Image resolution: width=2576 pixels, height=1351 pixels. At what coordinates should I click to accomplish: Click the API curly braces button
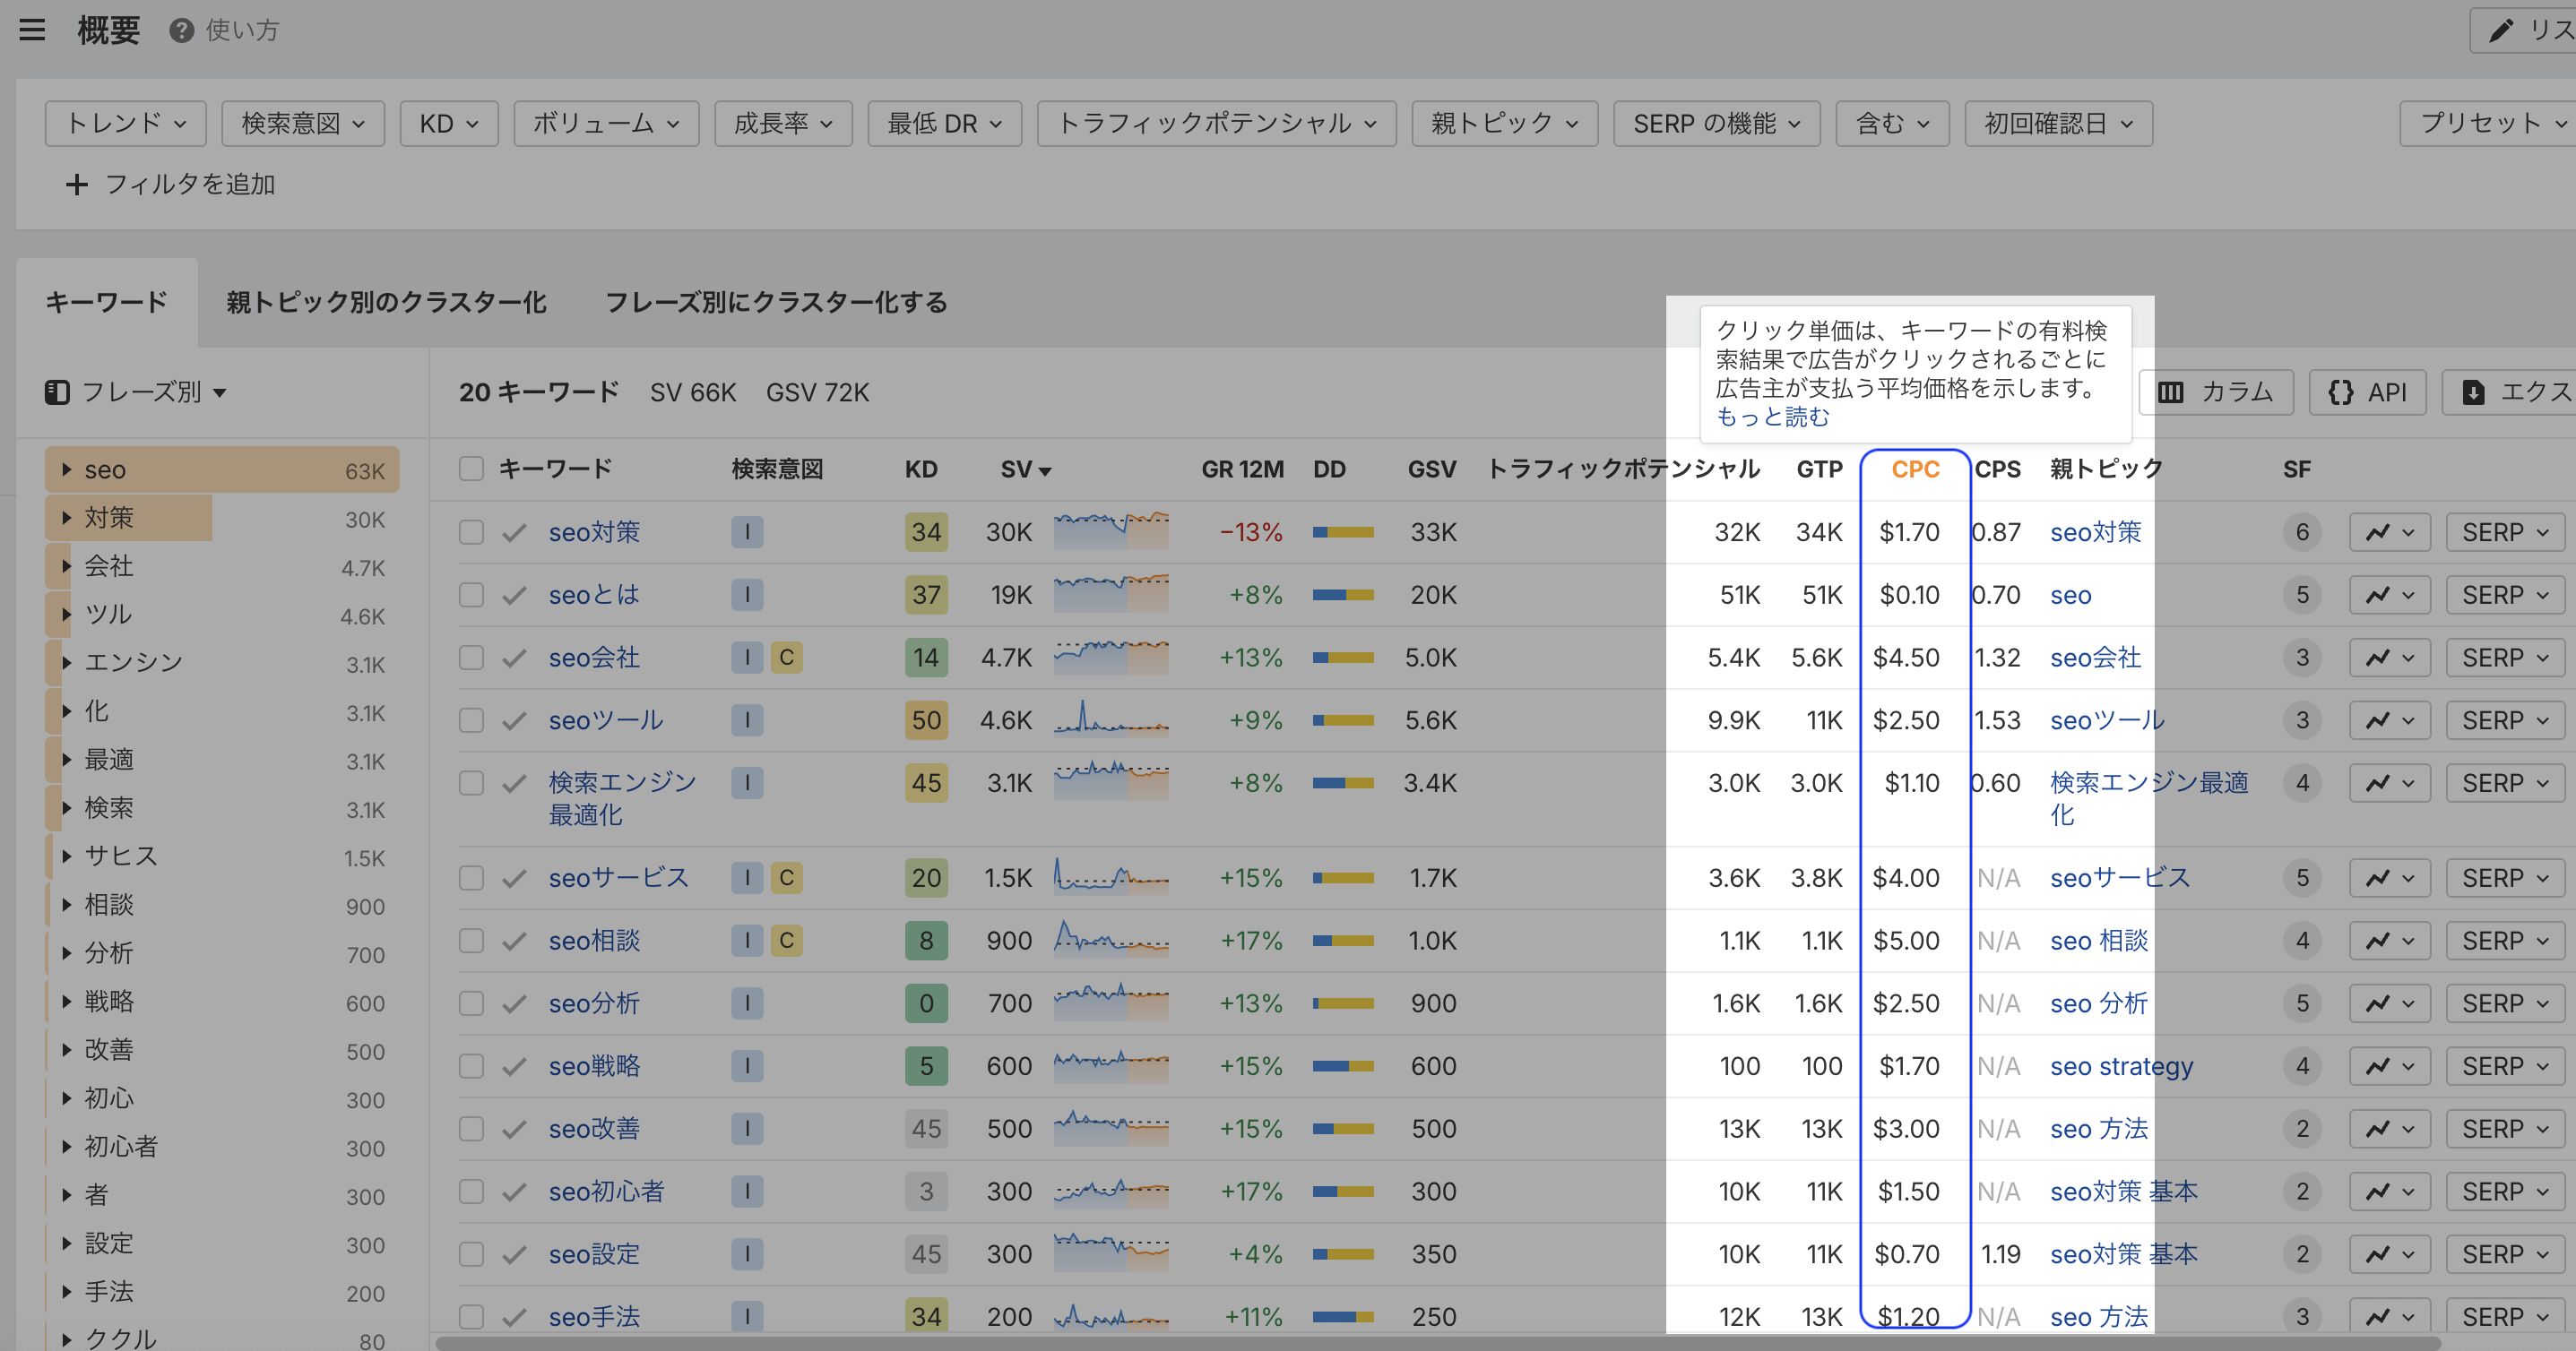(2366, 392)
